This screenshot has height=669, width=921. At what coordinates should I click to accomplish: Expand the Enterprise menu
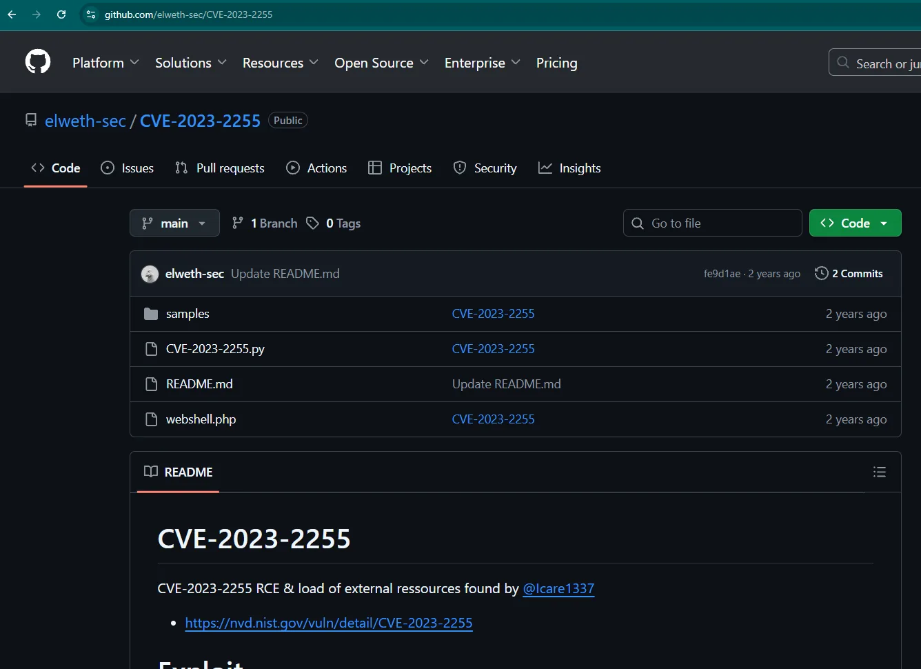coord(482,63)
